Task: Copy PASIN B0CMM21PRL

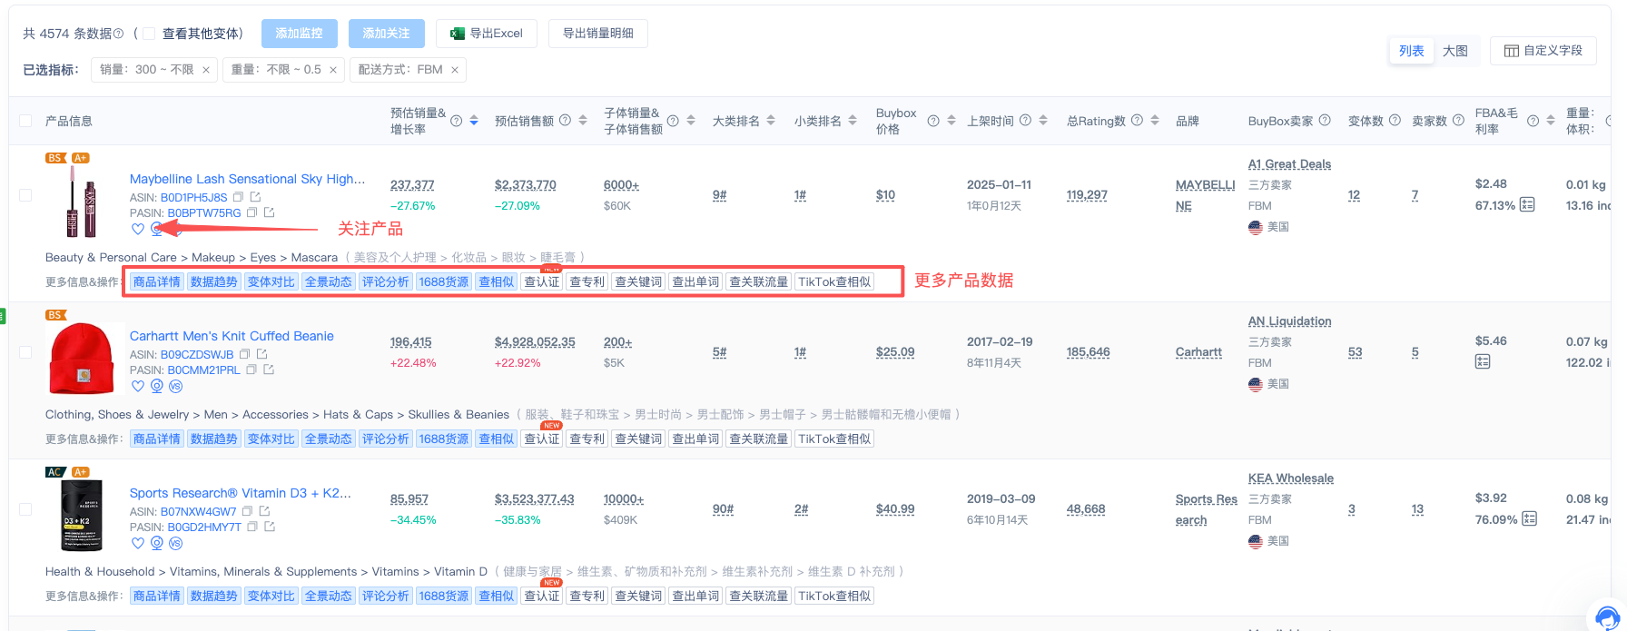Action: (251, 370)
